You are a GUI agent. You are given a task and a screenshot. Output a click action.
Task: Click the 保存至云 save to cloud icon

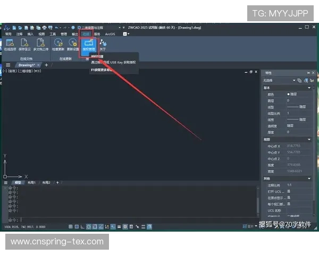24,45
